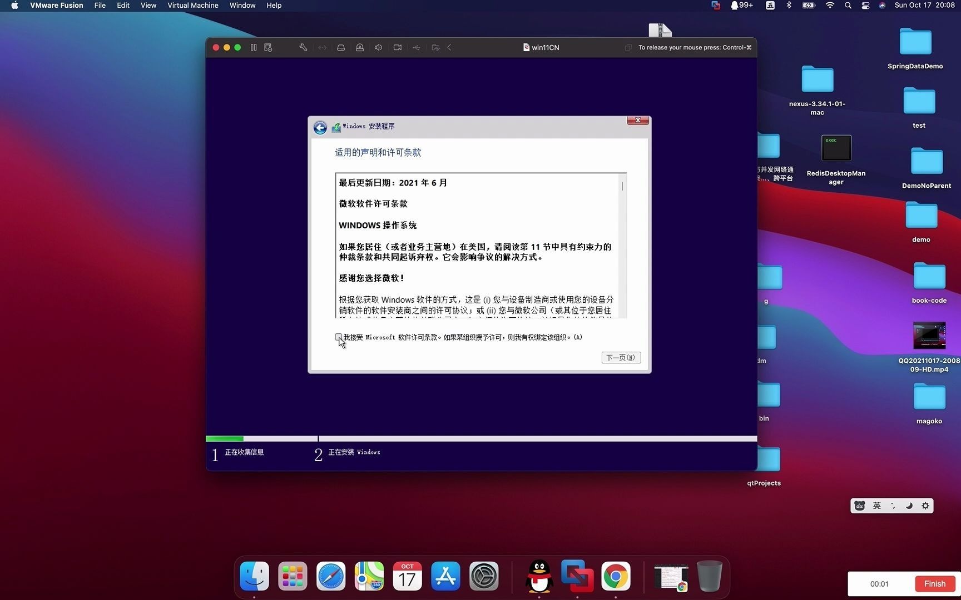This screenshot has height=600, width=961.
Task: Click the Finish recording button
Action: pos(934,584)
